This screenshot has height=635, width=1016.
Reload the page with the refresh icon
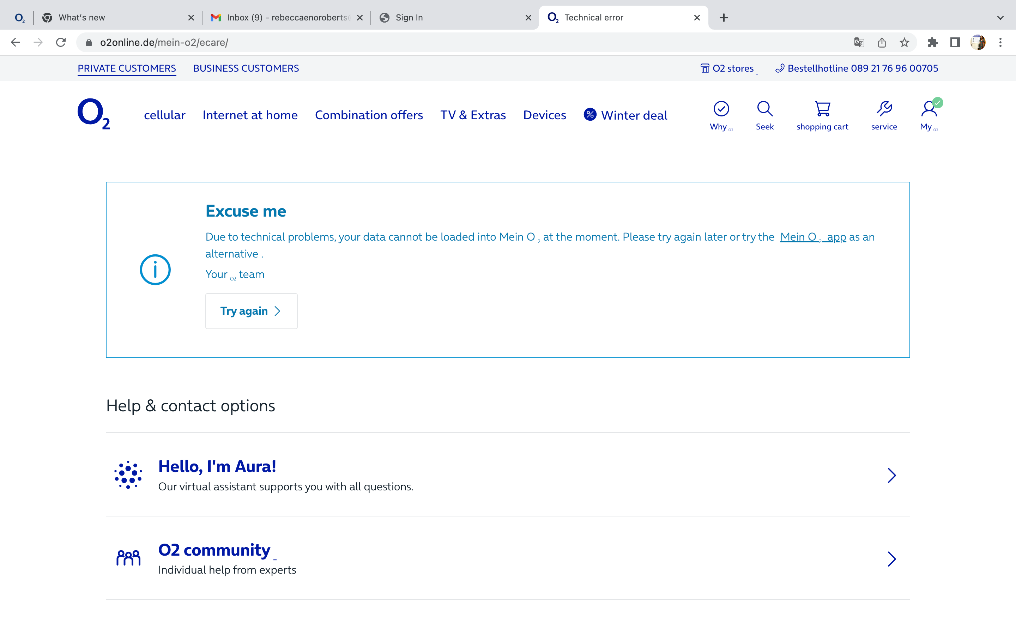61,42
